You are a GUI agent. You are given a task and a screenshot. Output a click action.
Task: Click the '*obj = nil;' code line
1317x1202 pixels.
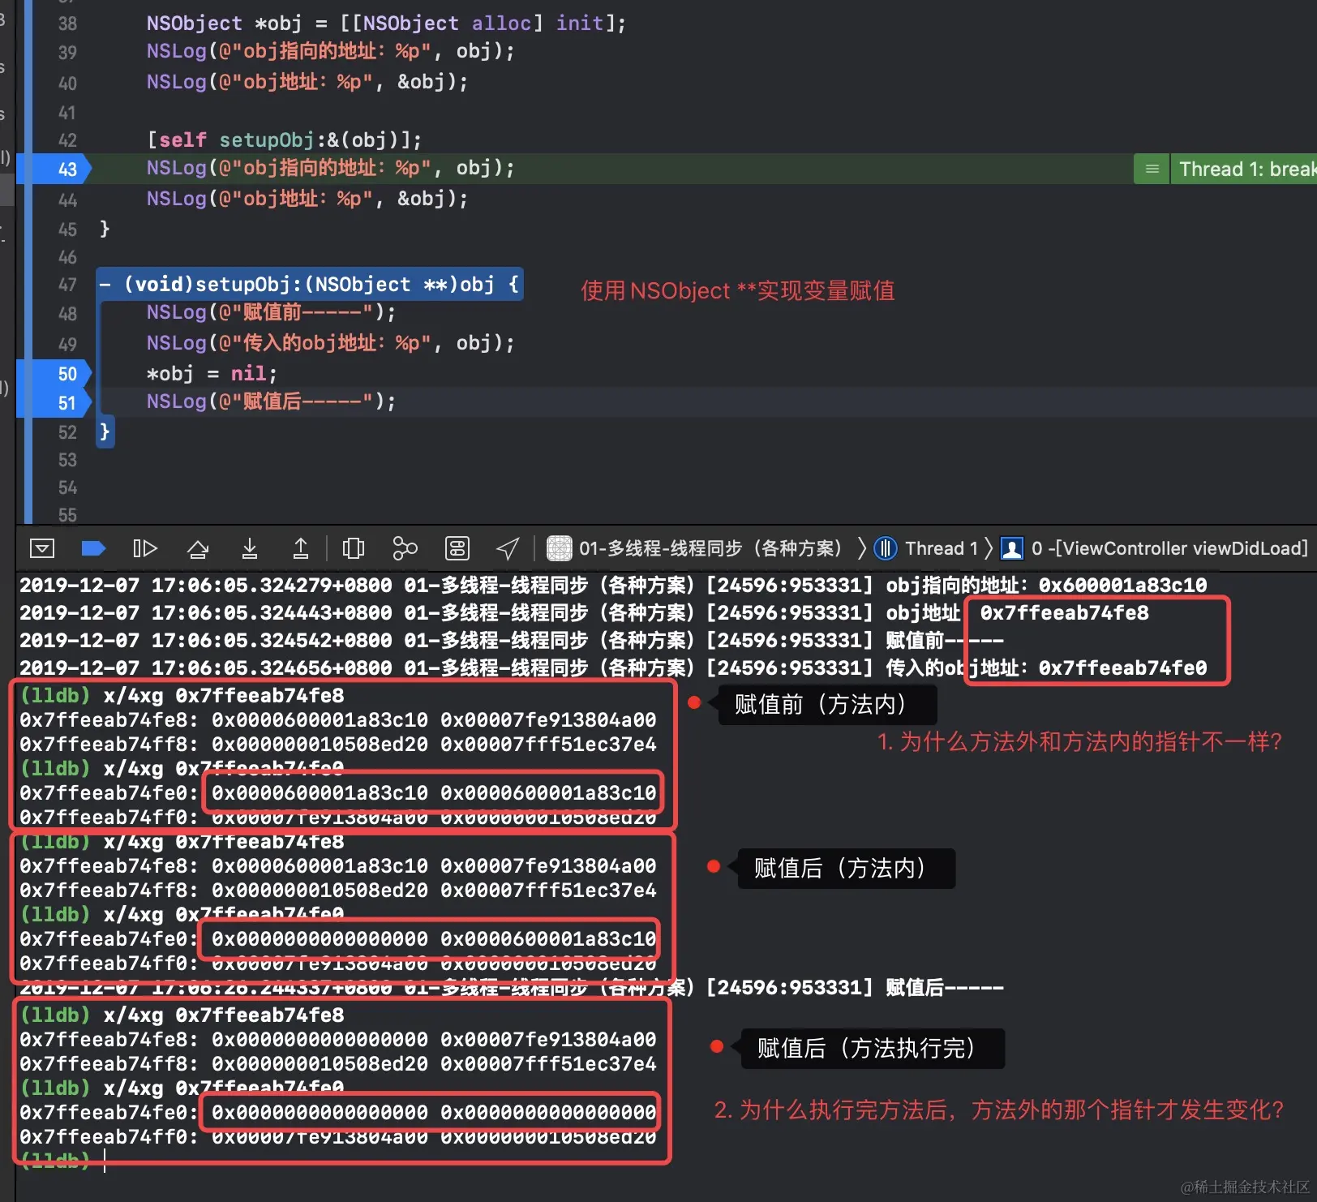pyautogui.click(x=212, y=374)
